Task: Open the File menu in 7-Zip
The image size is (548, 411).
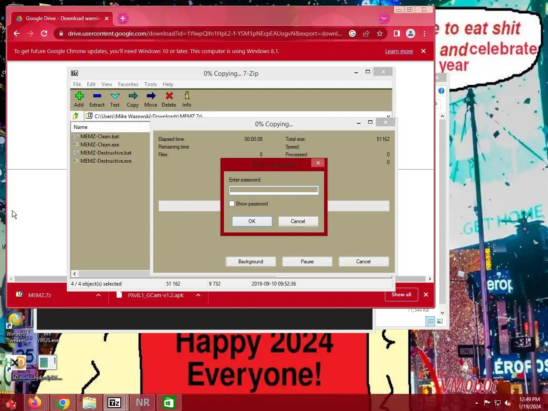Action: 77,84
